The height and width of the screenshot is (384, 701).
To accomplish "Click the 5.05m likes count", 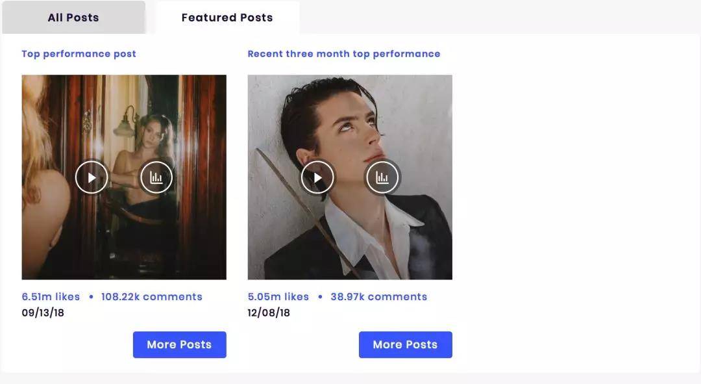I will pos(278,297).
